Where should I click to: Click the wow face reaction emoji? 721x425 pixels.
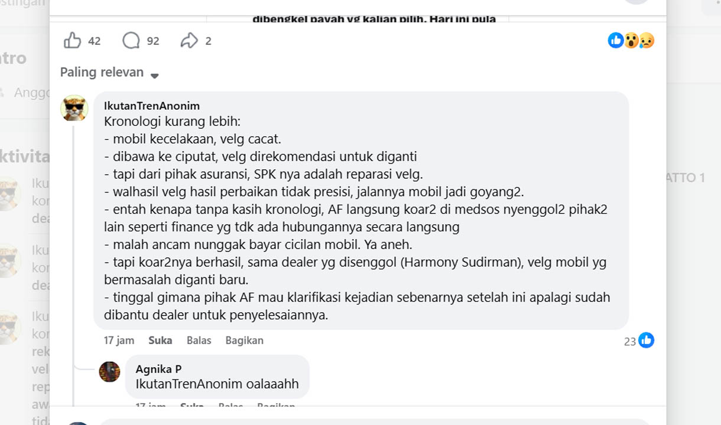[x=631, y=40]
